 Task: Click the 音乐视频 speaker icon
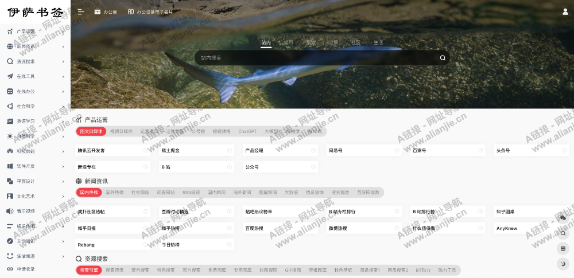coord(10,211)
